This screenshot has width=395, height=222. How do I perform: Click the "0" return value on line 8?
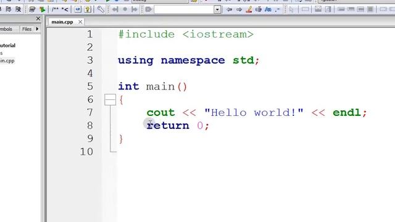[200, 125]
